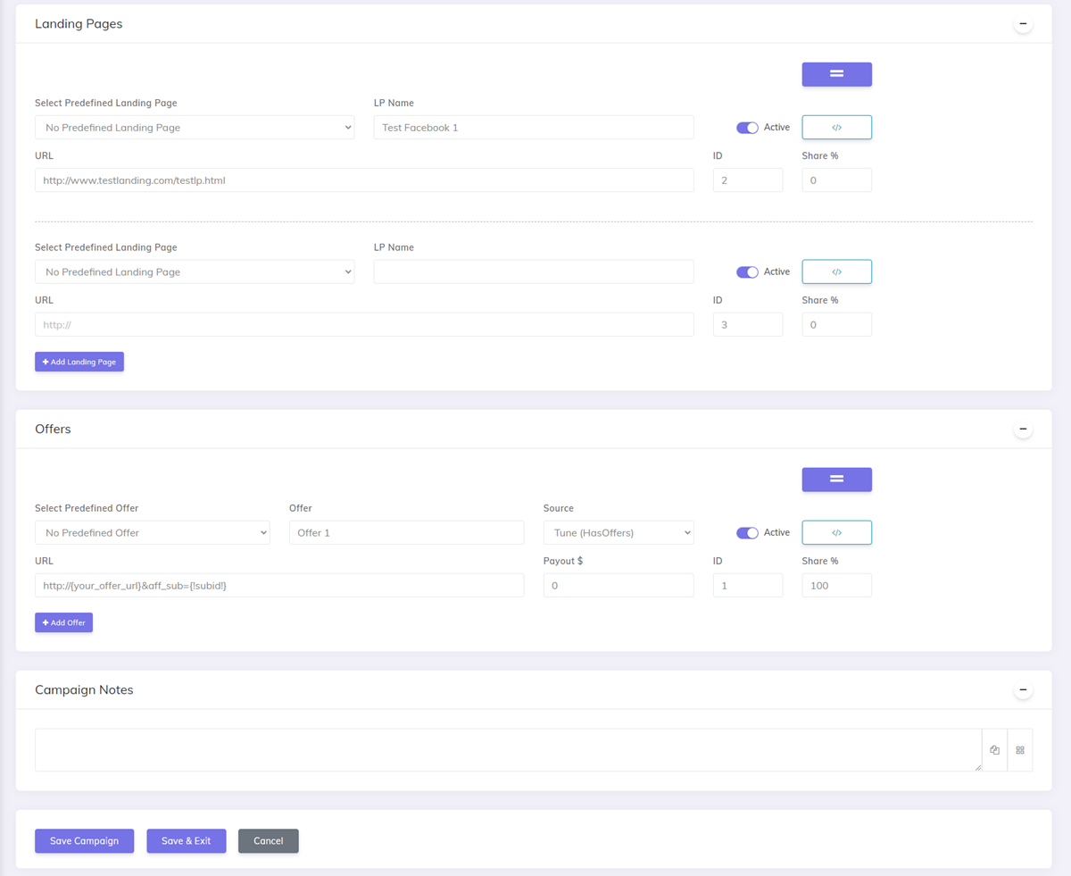Collapse the Offers section

tap(1023, 429)
